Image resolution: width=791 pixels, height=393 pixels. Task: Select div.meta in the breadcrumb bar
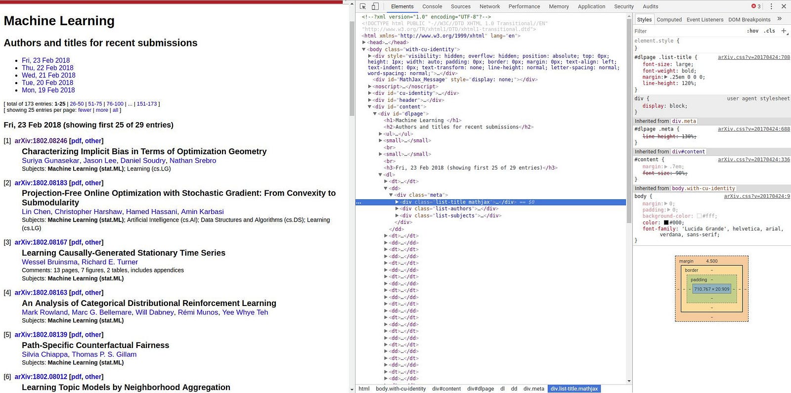533,389
